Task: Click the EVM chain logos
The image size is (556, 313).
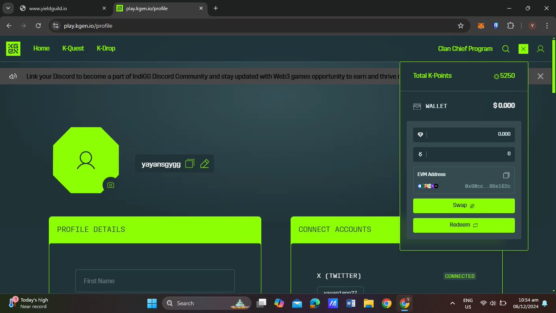Action: 428,186
